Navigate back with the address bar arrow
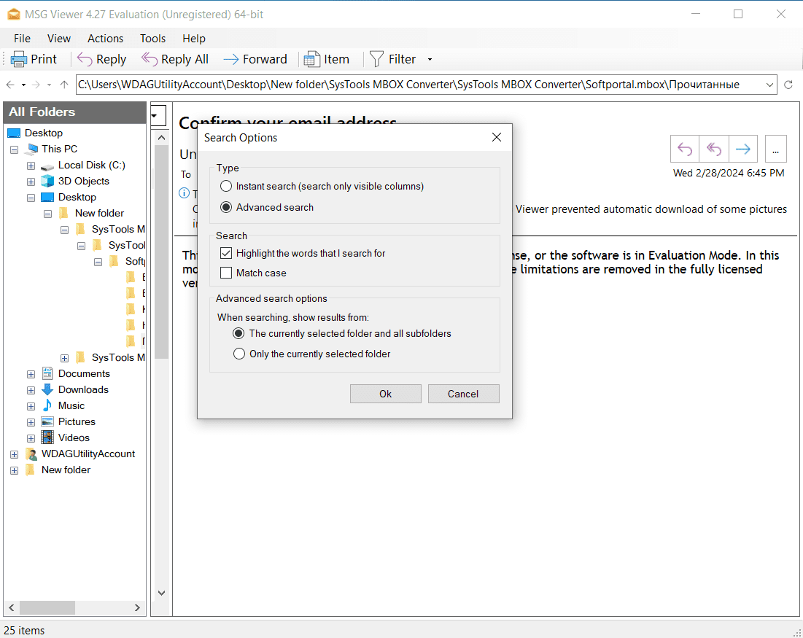Screen dimensions: 803x638 point(10,85)
